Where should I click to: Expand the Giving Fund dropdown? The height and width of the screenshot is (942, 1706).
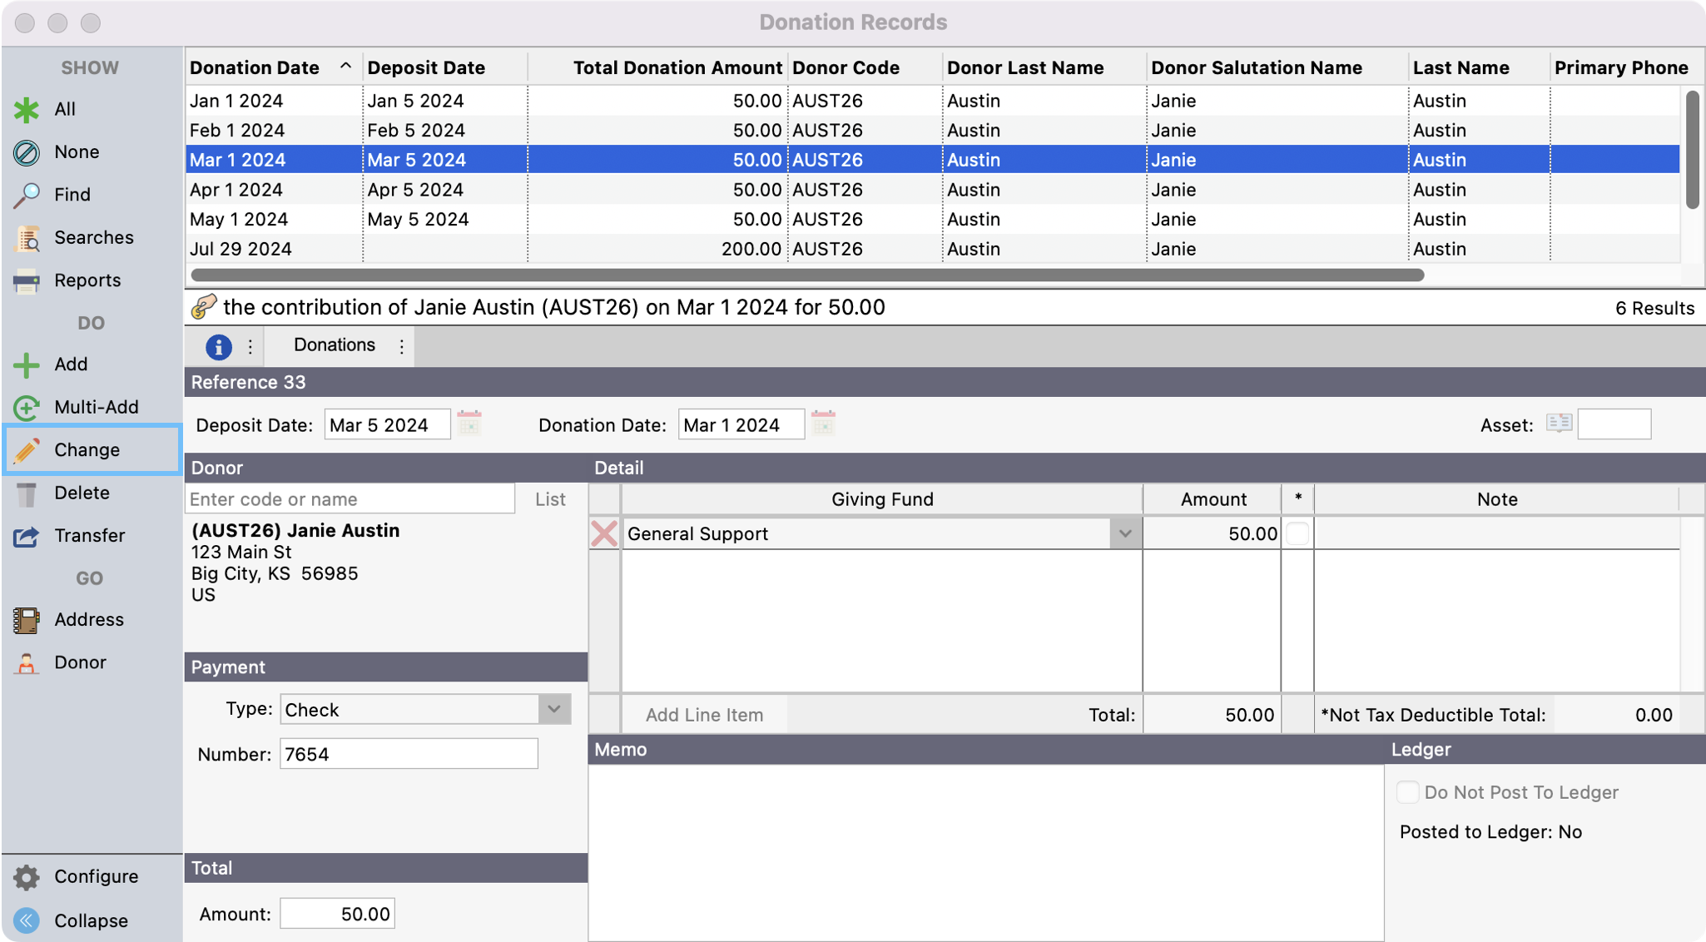(x=1124, y=533)
